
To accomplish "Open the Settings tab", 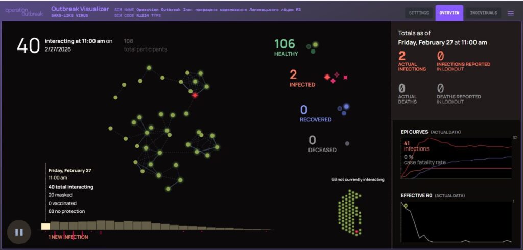I will [419, 13].
